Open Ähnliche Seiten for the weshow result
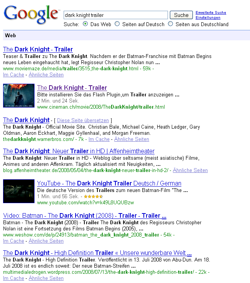Image resolution: width=250 pixels, height=283 pixels. pos(46,241)
